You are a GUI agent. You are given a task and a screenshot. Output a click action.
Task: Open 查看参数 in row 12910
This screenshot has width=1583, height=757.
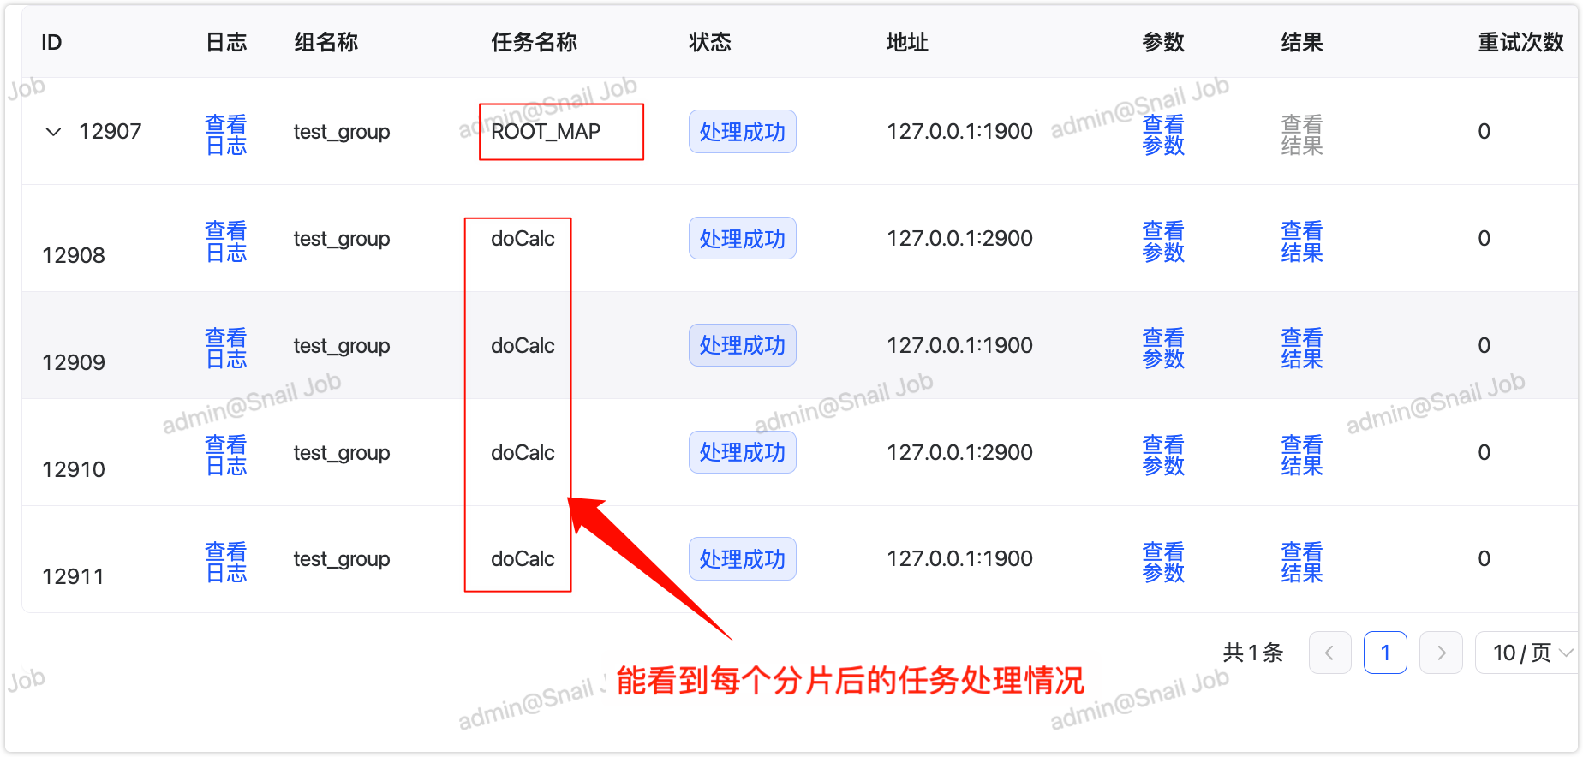[1163, 456]
